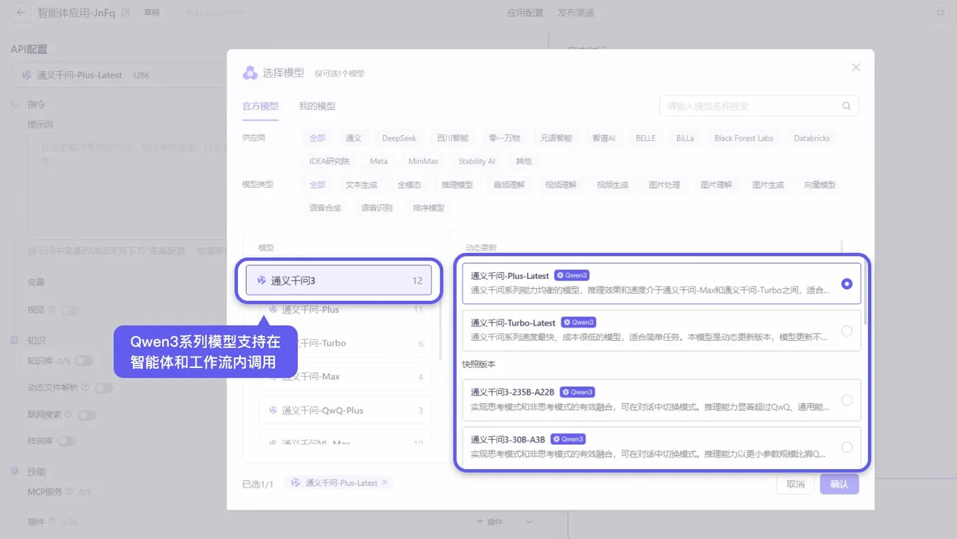957x539 pixels.
Task: Toggle the 知识库 switch
Action: [84, 360]
